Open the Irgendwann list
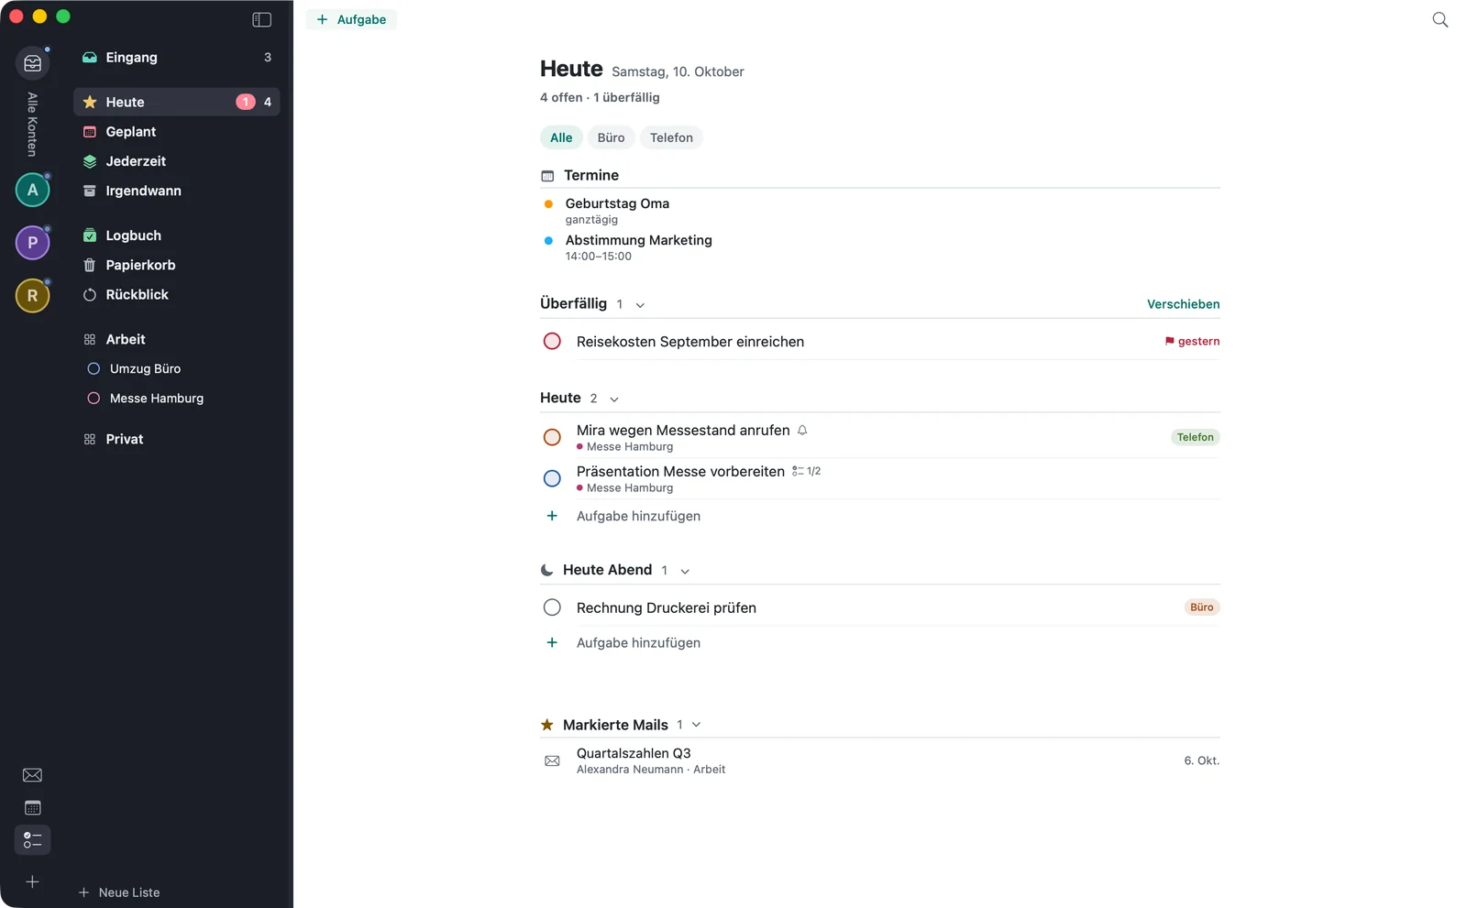The image size is (1467, 908). coord(176,191)
